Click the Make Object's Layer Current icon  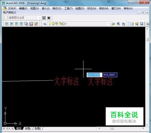(114, 24)
